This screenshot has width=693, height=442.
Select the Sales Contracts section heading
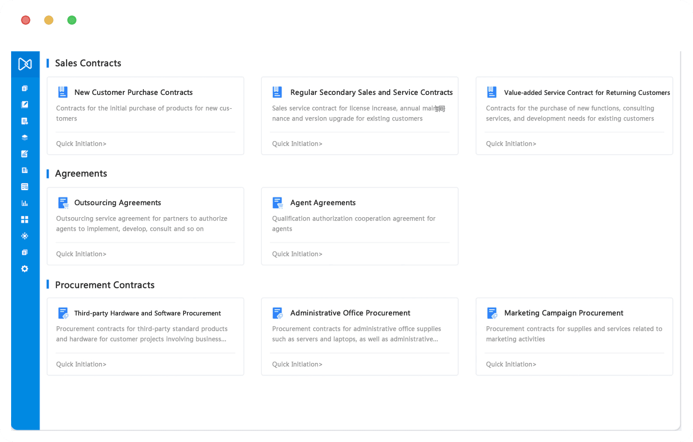pyautogui.click(x=88, y=63)
